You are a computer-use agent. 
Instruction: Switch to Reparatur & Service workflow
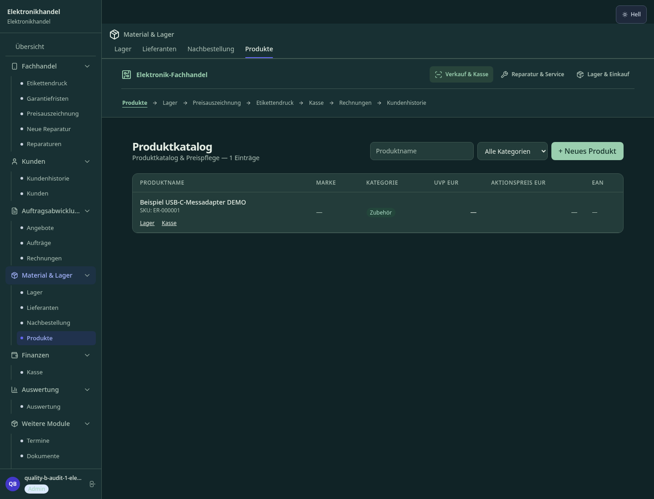click(533, 74)
